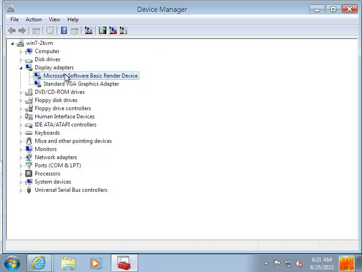
Task: Open Windows Media Player from taskbar
Action: click(x=96, y=263)
